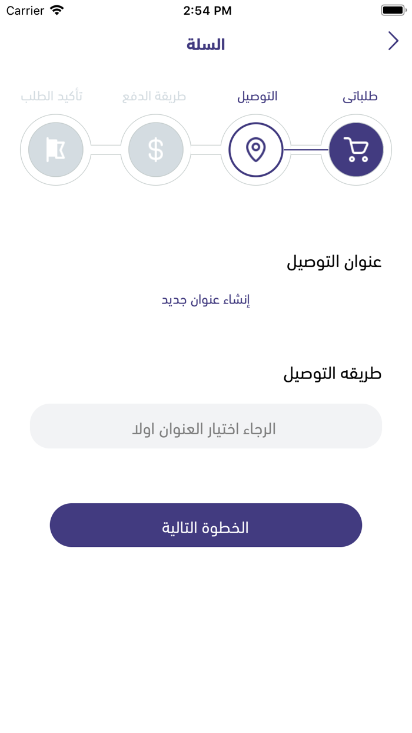Viewport: 412px width, 733px height.
Task: Tap the back chevron arrow
Action: pyautogui.click(x=393, y=41)
